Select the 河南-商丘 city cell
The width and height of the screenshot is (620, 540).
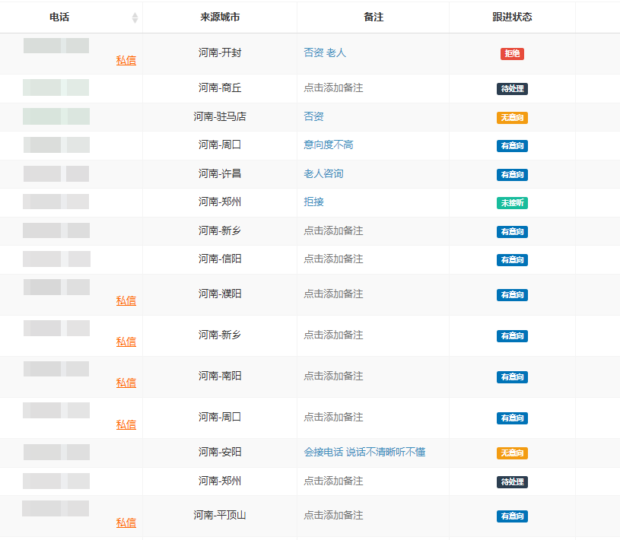(220, 87)
